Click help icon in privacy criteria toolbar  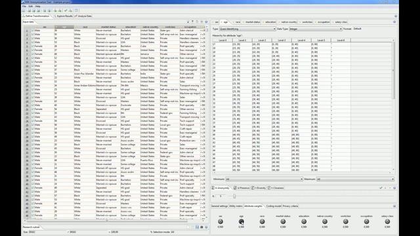pos(394,188)
